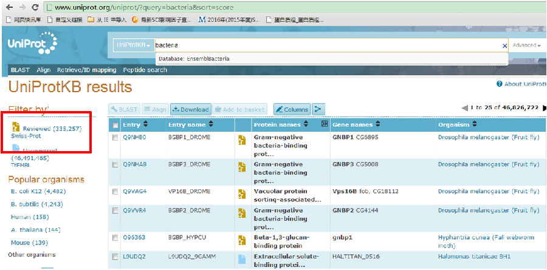This screenshot has width=547, height=270.
Task: Click the Reviewed Swiss-Prot gold star icon
Action: click(16, 127)
